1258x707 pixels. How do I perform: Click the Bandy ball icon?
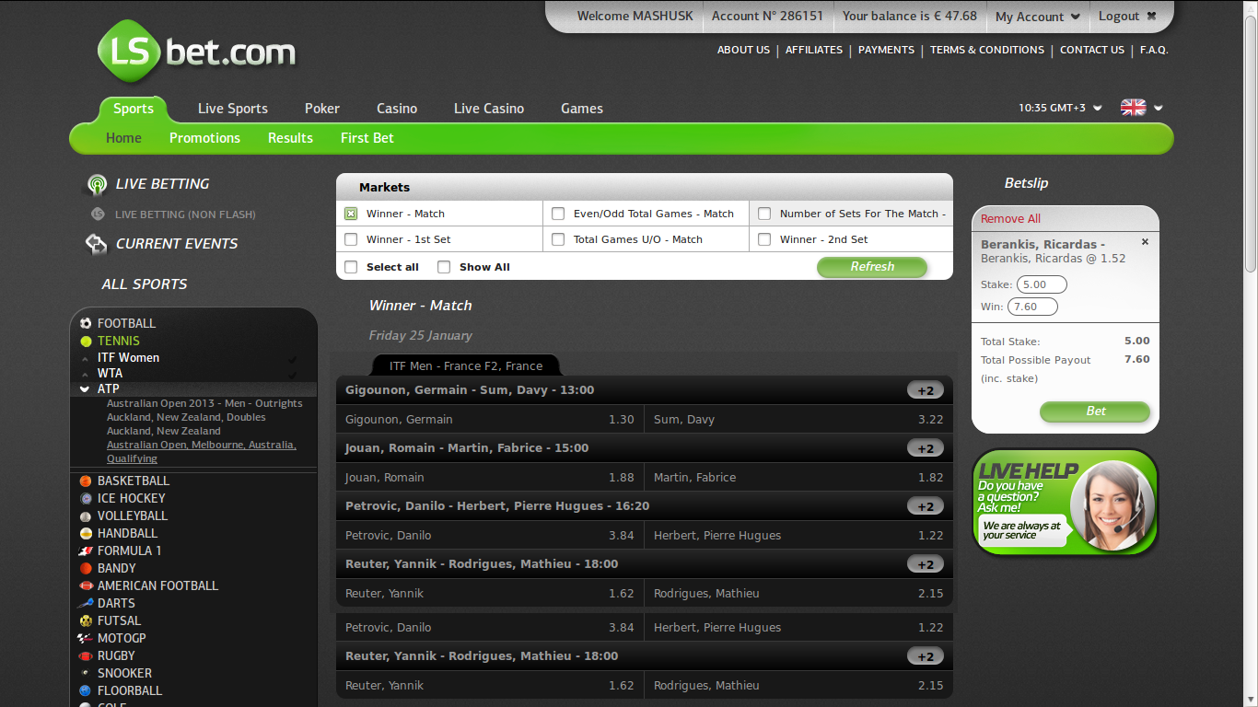[86, 568]
